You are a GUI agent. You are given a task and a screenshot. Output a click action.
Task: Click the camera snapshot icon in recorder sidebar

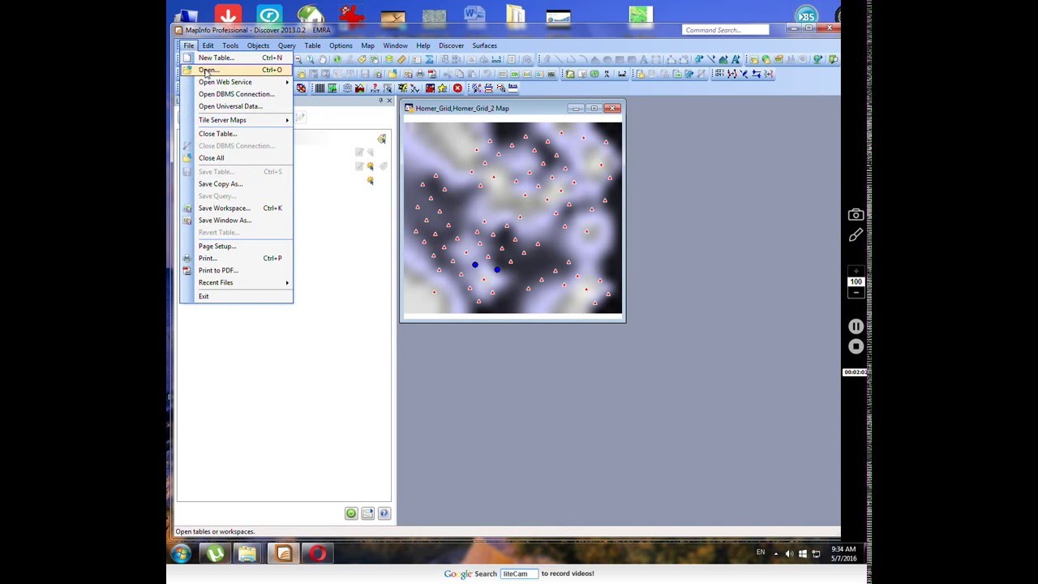click(856, 215)
